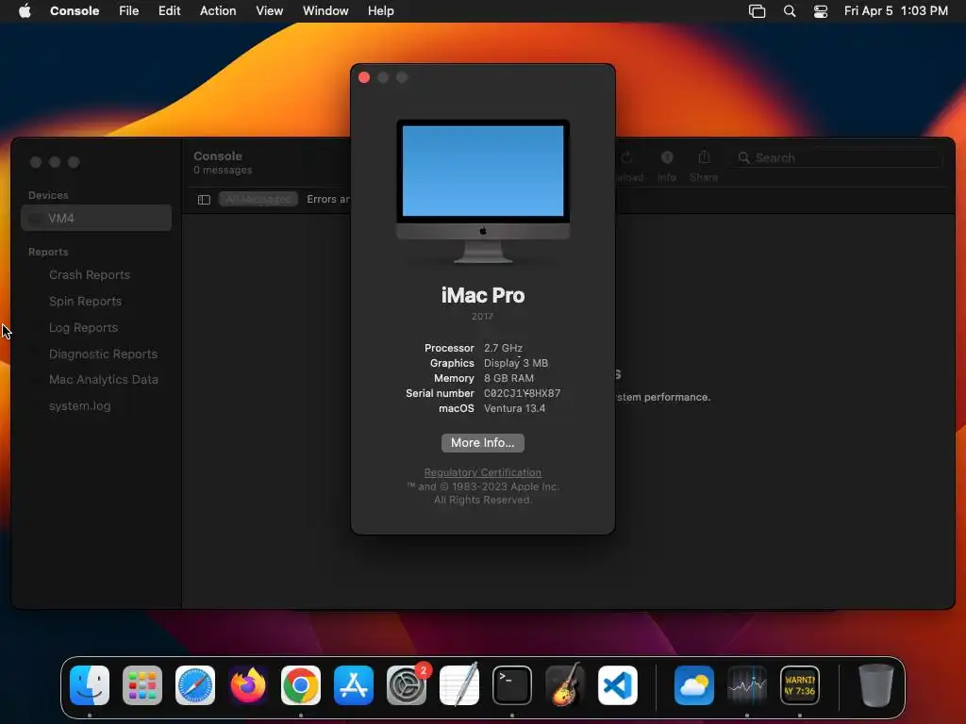The height and width of the screenshot is (724, 966).
Task: Open the App Store dock icon
Action: tap(354, 685)
